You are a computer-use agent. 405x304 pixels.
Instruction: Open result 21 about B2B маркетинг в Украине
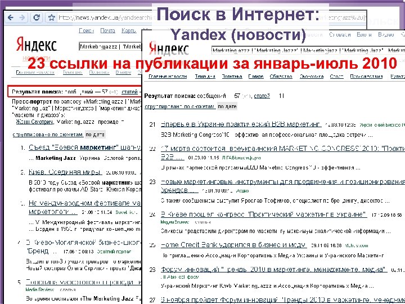[241, 124]
